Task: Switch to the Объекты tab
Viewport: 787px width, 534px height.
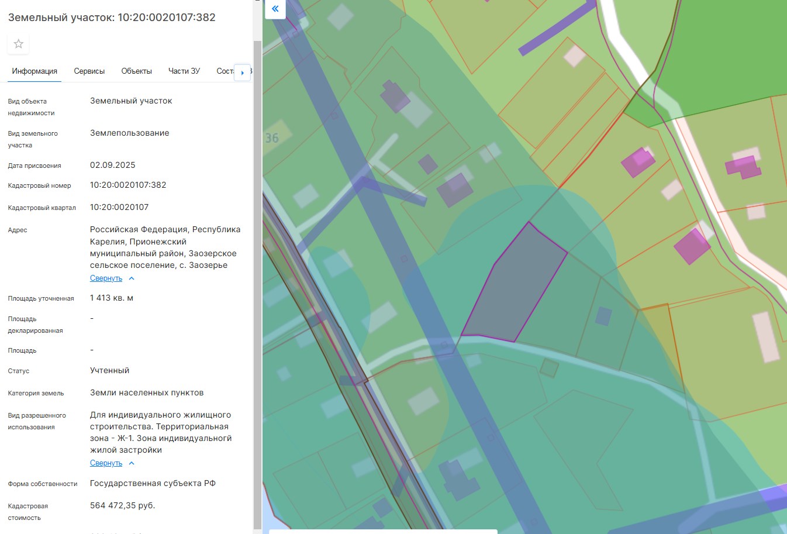Action: (x=137, y=71)
